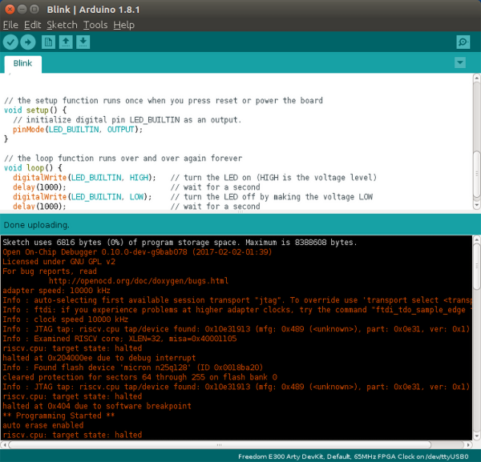481x462 pixels.
Task: Click the 'Done uploading.' status bar
Action: coord(36,224)
